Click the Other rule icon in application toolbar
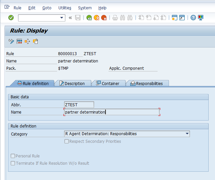 35,41
